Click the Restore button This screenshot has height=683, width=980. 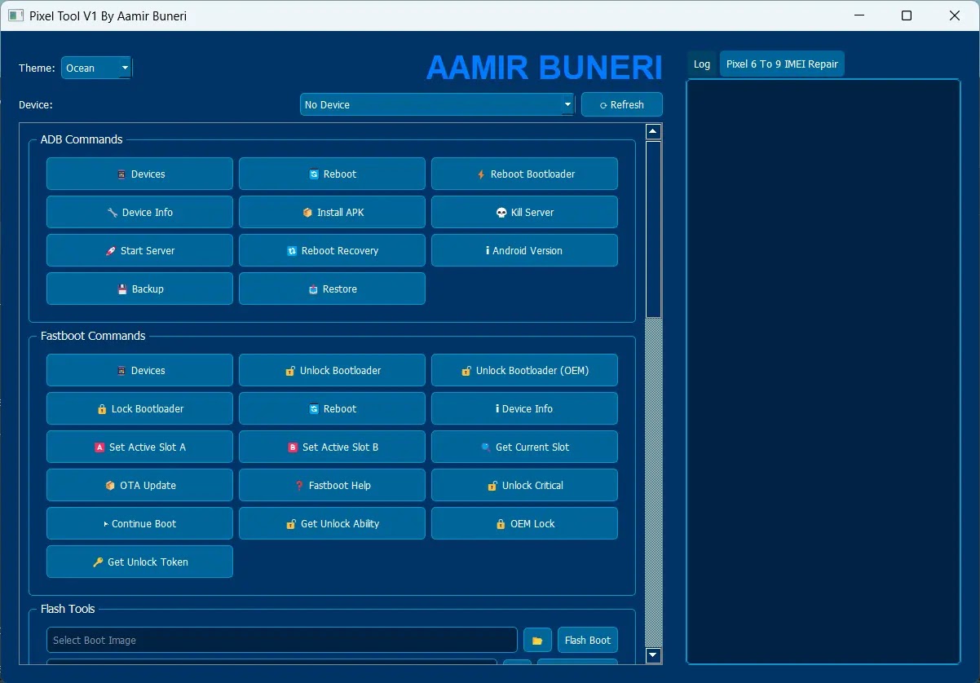pyautogui.click(x=332, y=289)
